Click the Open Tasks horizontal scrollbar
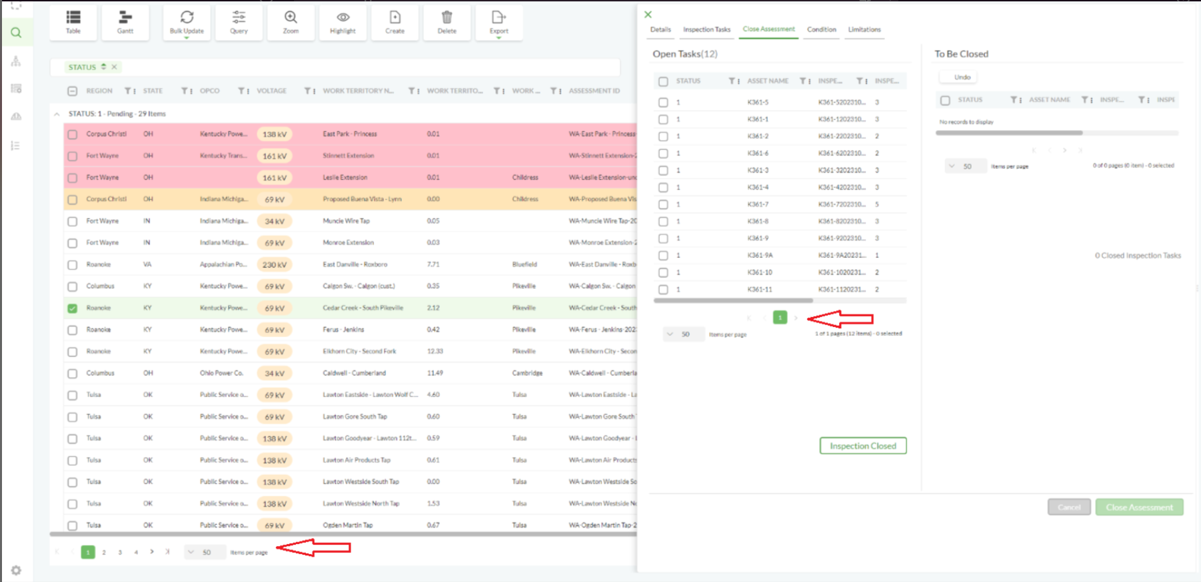 tap(733, 301)
